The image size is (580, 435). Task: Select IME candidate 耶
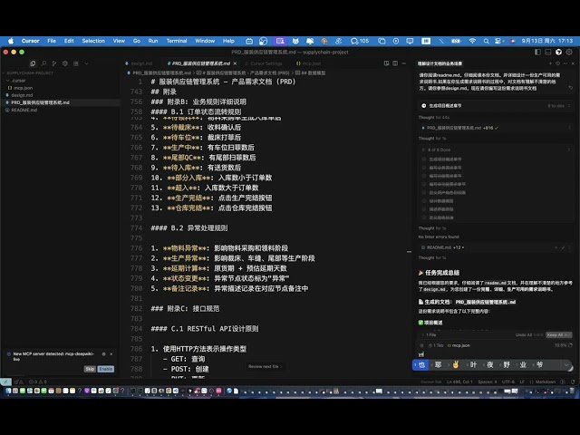(x=437, y=364)
